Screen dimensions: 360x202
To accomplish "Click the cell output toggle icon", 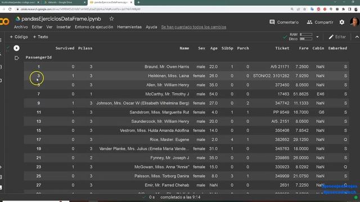I will coord(16,58).
